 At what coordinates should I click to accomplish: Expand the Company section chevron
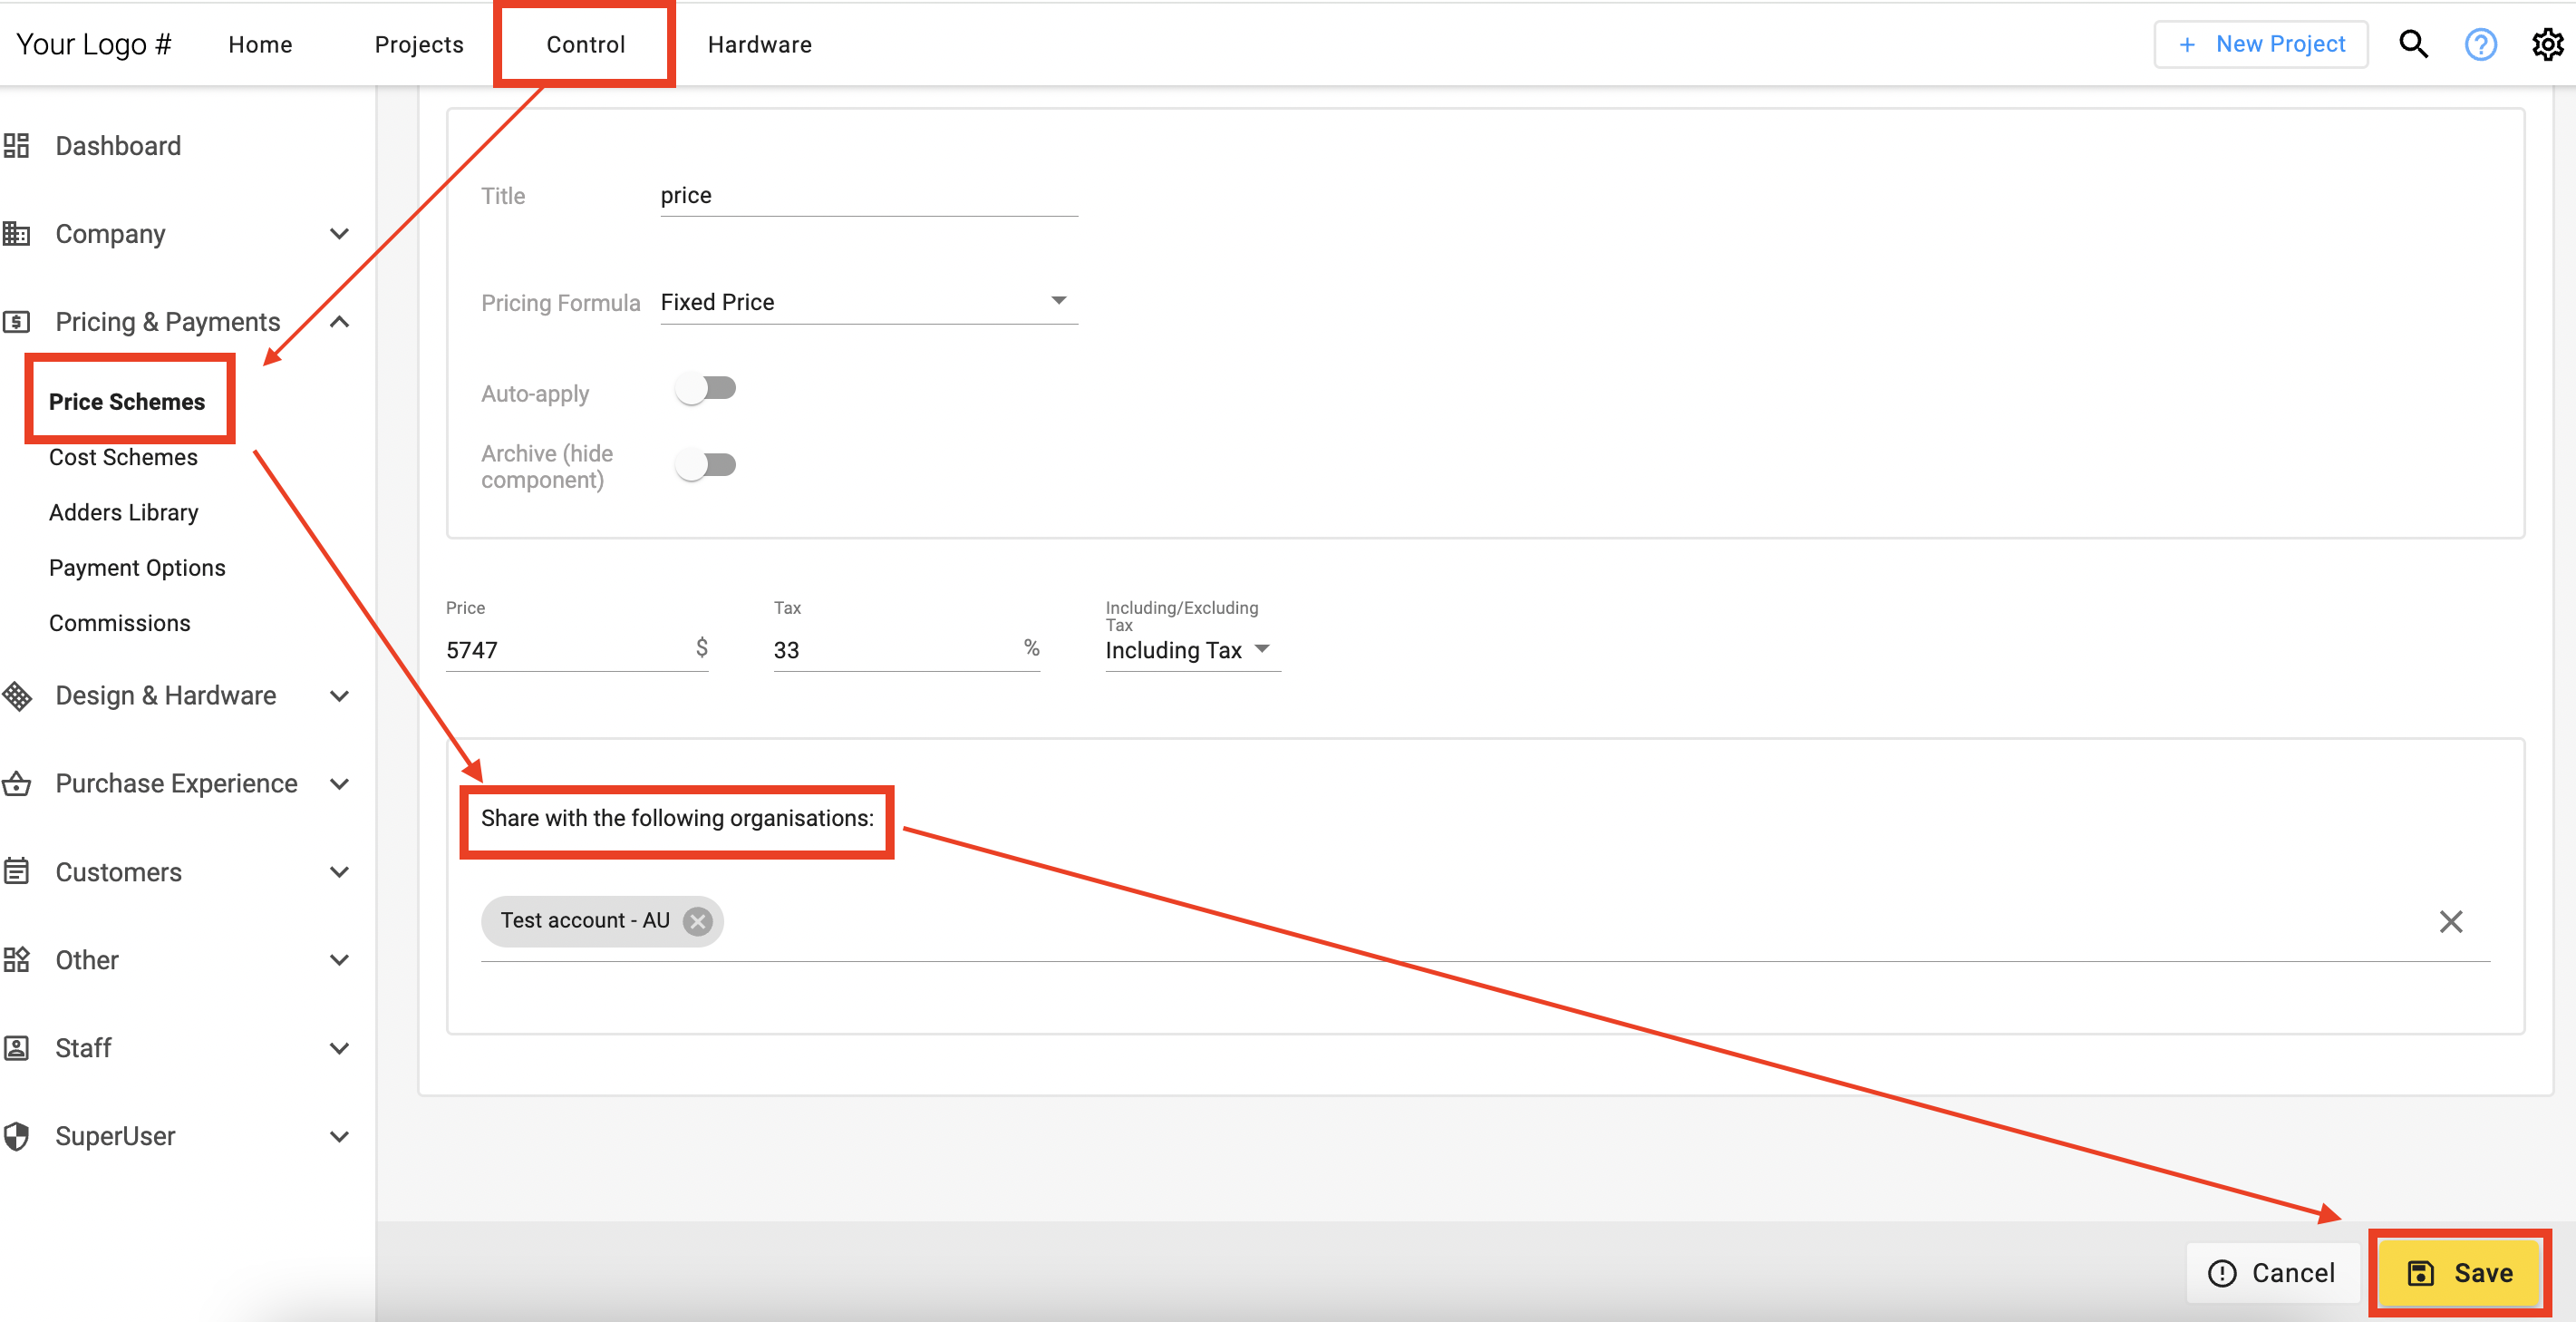point(340,234)
